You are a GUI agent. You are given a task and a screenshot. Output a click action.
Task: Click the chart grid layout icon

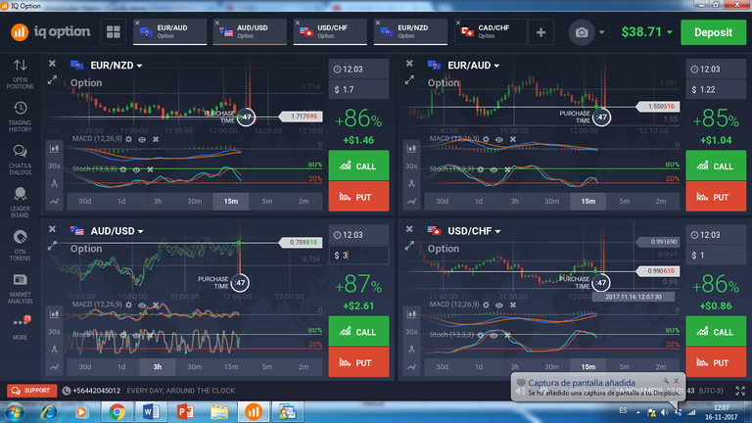114,32
